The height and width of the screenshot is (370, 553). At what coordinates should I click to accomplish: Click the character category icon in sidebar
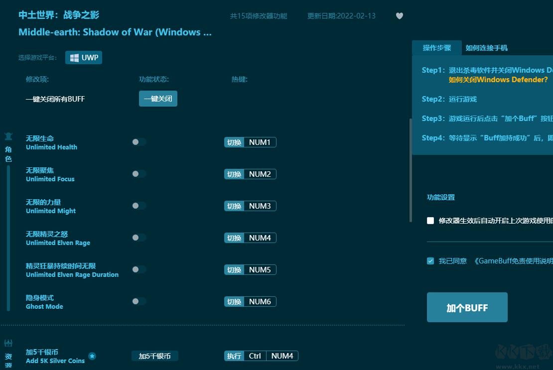(8, 136)
